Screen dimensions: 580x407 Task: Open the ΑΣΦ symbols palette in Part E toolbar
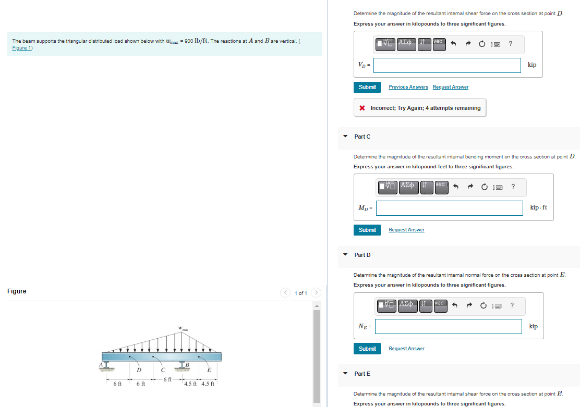tap(407, 406)
